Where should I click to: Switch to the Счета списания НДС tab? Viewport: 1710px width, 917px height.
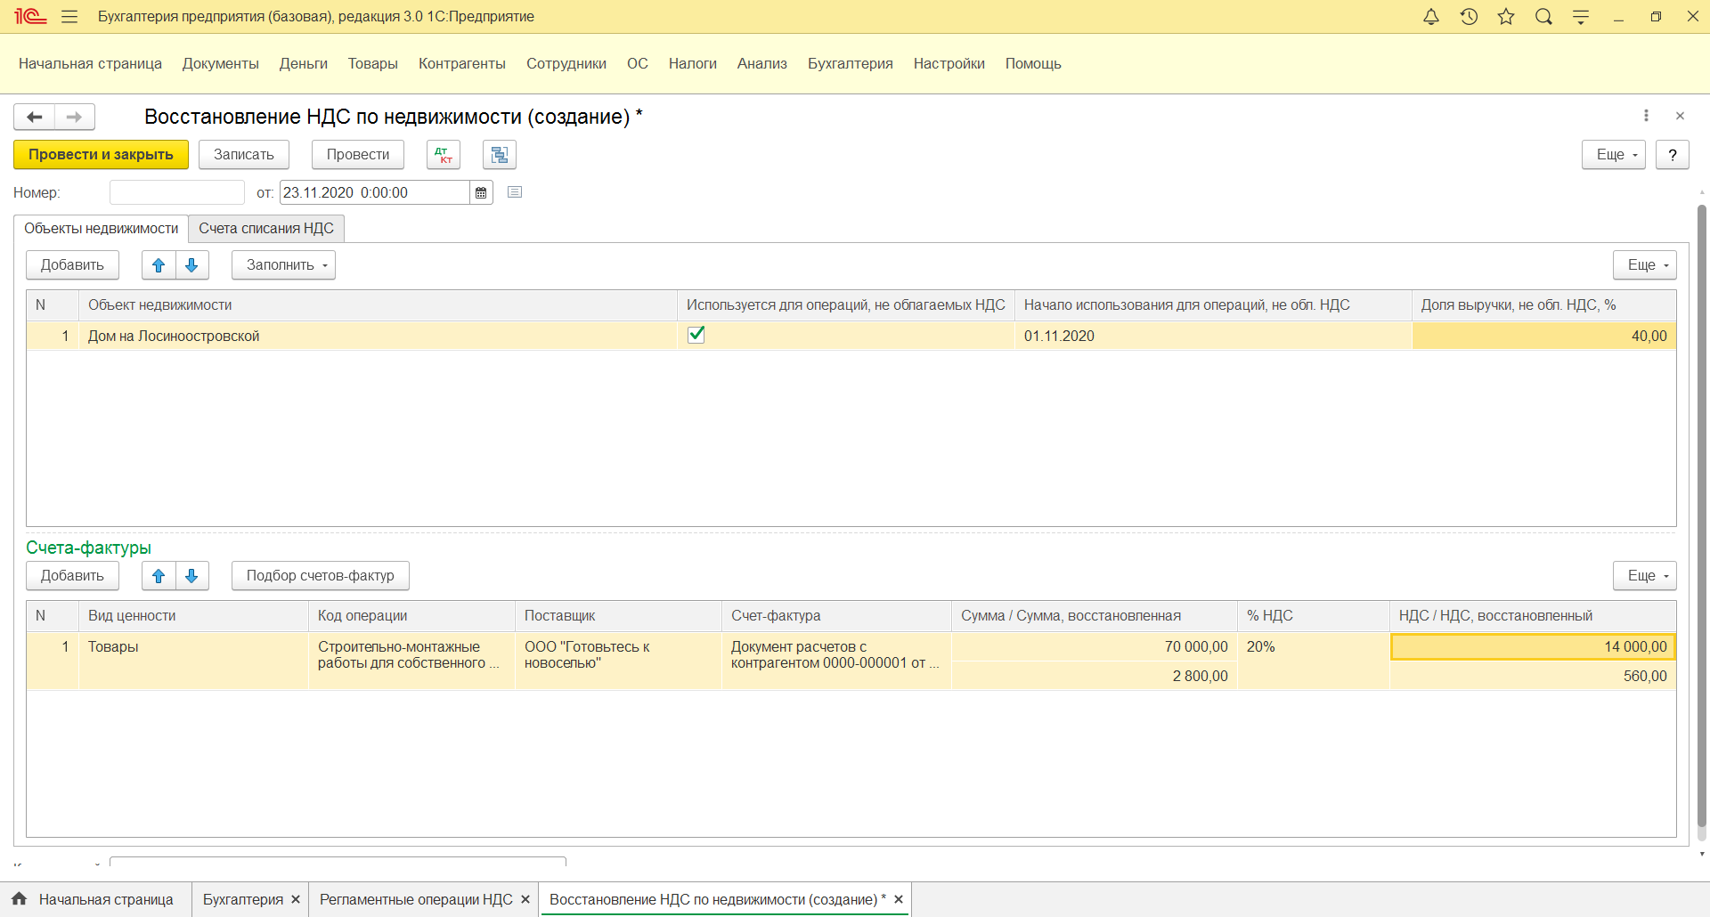pyautogui.click(x=266, y=229)
